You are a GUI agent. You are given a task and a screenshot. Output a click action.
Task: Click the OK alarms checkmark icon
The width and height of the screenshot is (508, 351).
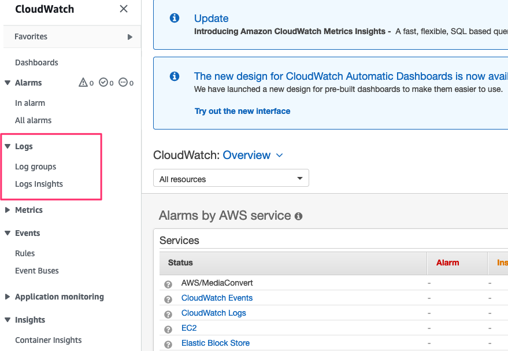103,83
